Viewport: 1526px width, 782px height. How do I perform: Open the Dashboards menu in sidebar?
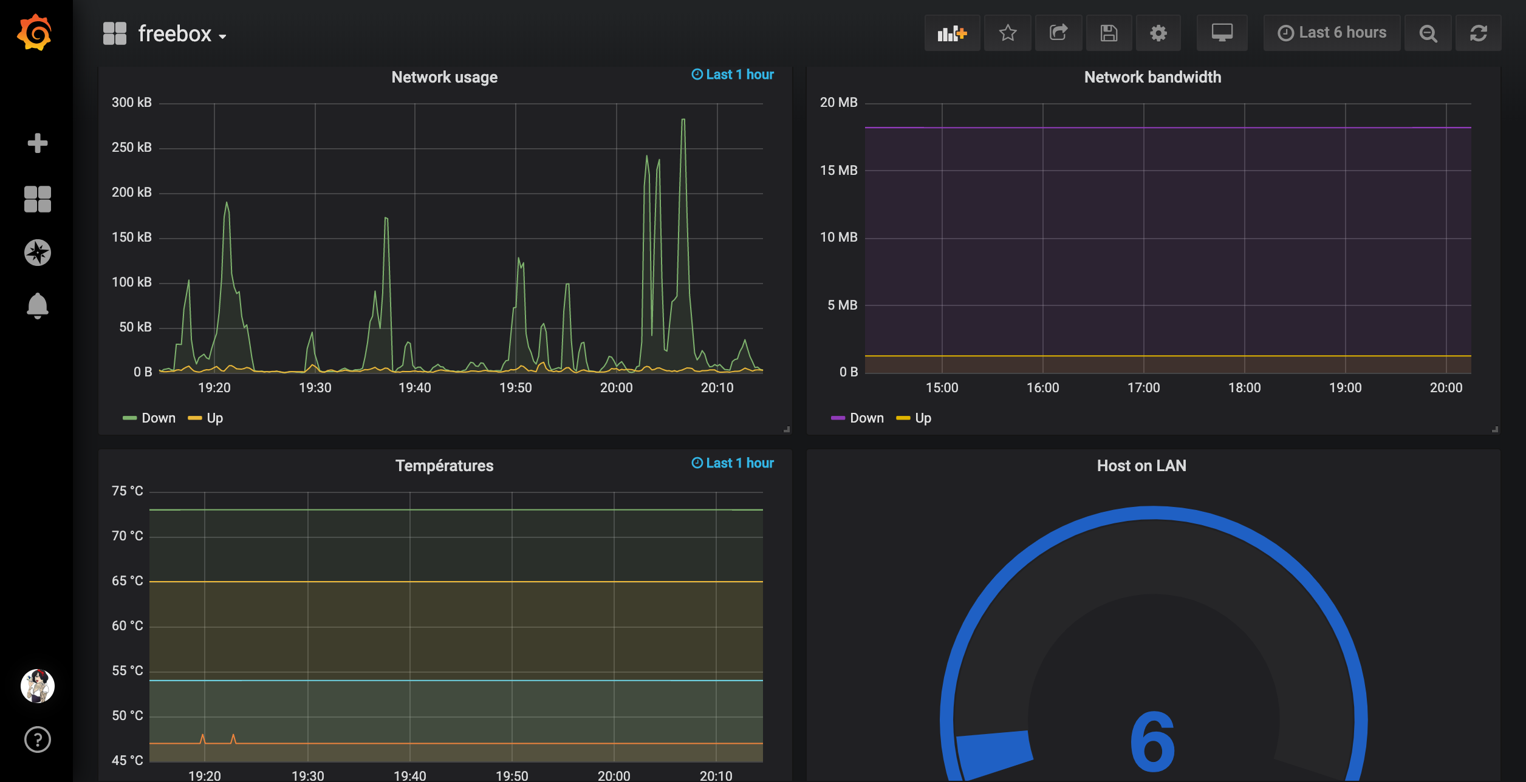click(38, 199)
